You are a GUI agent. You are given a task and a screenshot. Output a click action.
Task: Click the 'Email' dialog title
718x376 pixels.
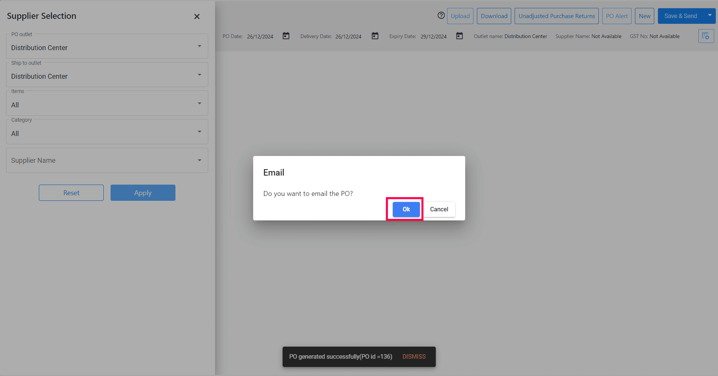(274, 173)
